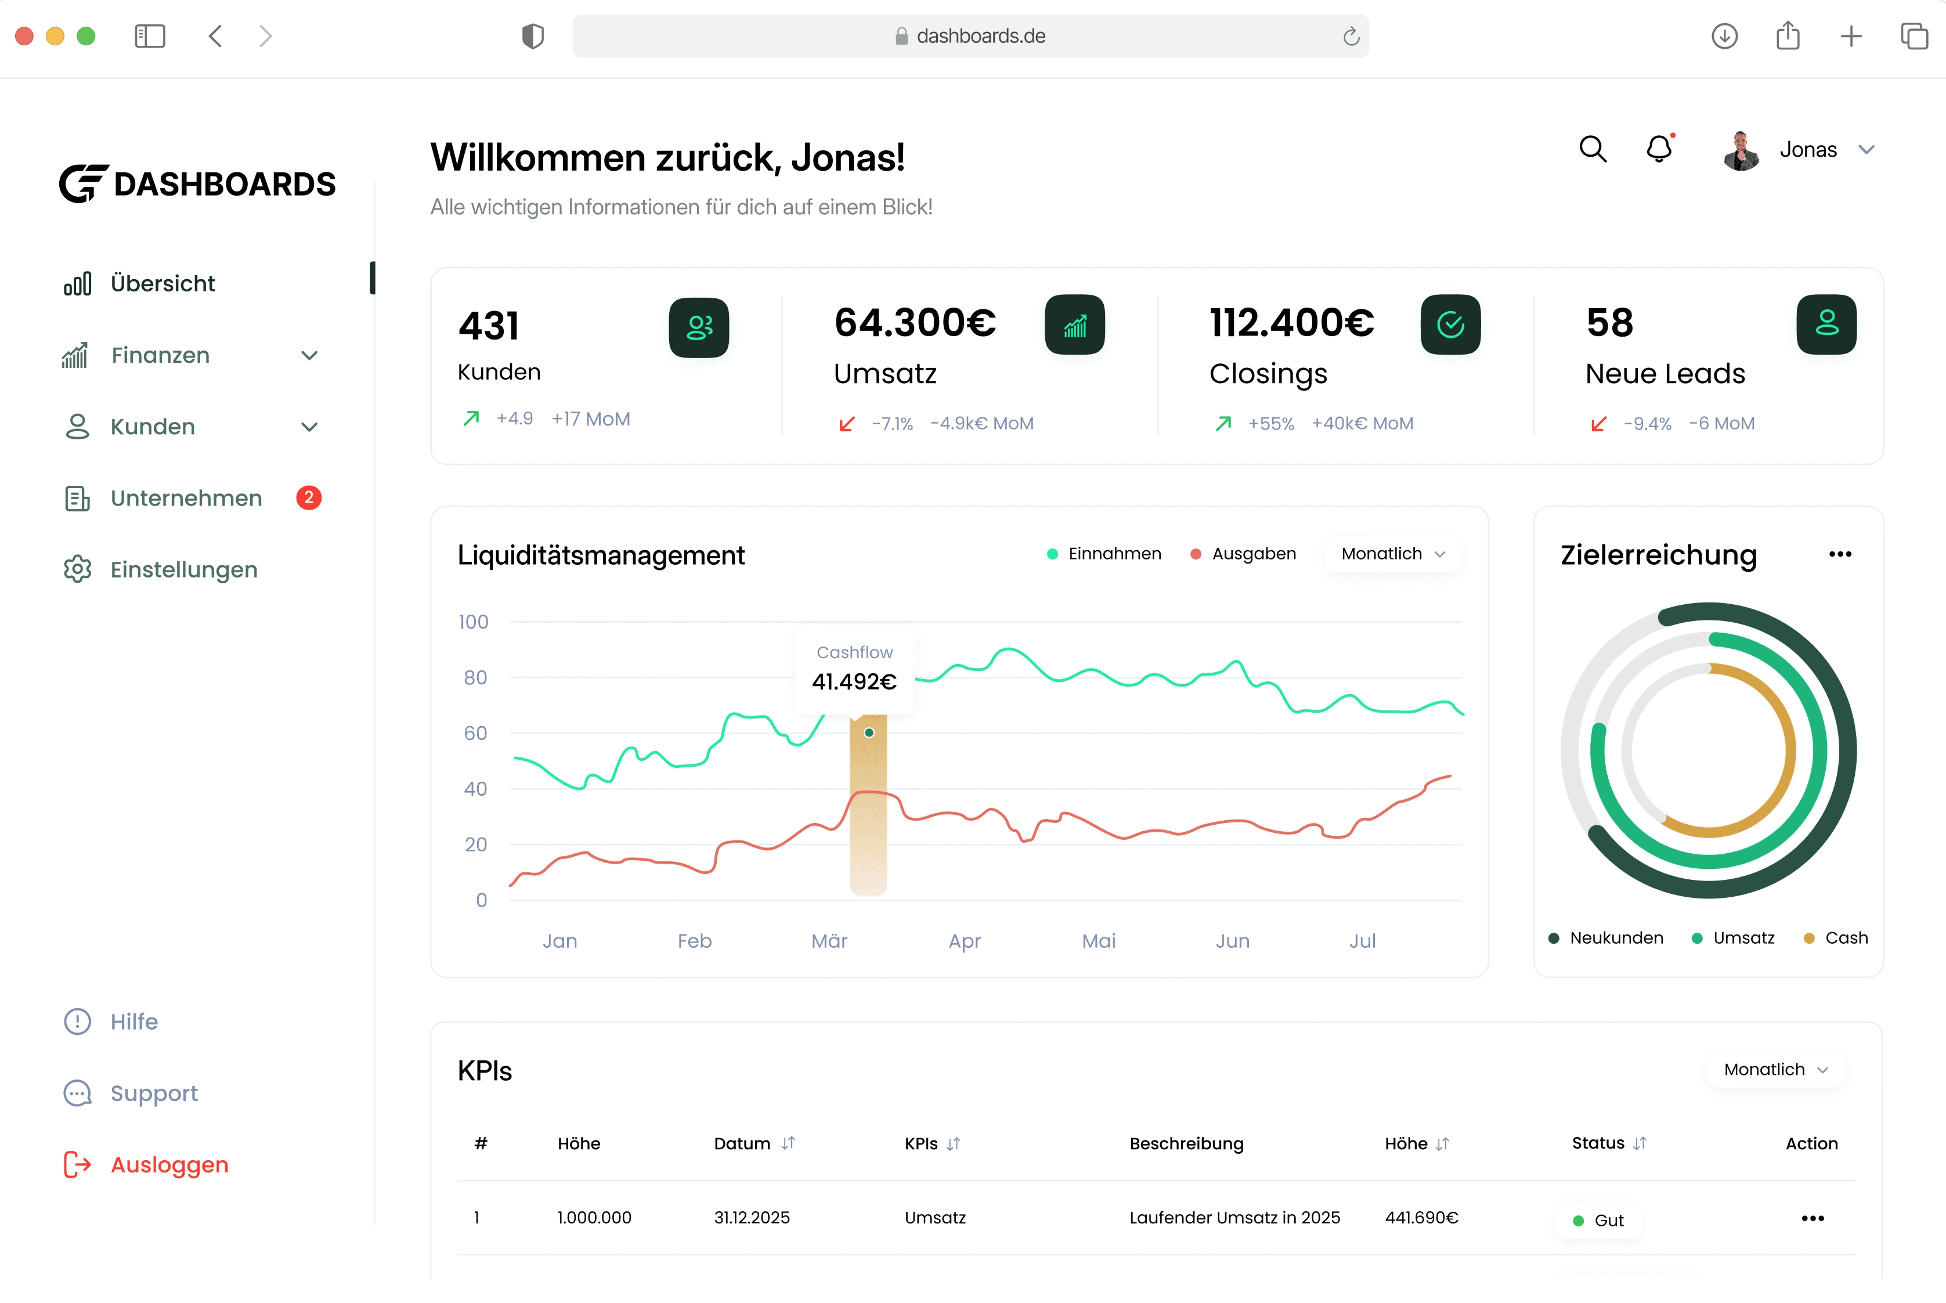
Task: Click the Kunden card people icon
Action: point(699,327)
